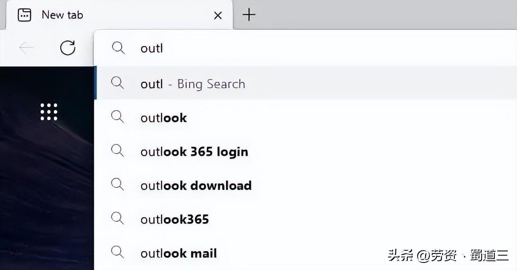Viewport: 517px width, 270px height.
Task: Click magnifier icon beside outlook suggestion
Action: pyautogui.click(x=117, y=117)
